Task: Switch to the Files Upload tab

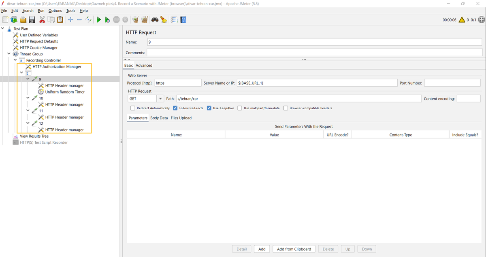Action: pyautogui.click(x=181, y=118)
